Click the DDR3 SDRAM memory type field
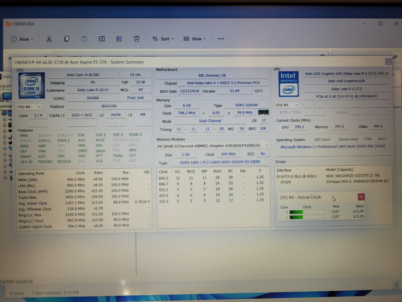The image size is (402, 302). pos(246,105)
